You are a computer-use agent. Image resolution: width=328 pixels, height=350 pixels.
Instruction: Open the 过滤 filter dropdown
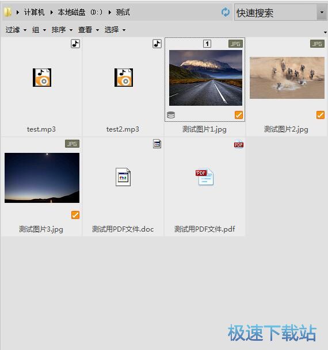(x=16, y=30)
